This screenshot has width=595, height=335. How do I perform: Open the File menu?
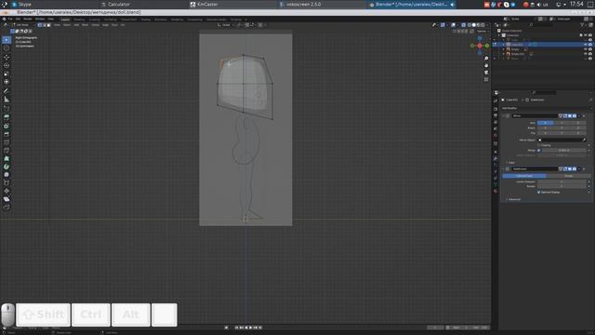(x=10, y=19)
